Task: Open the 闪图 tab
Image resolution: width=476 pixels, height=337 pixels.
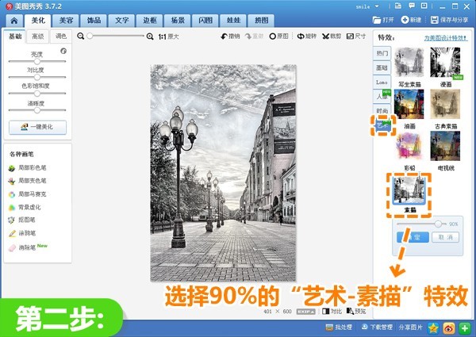Action: (205, 21)
